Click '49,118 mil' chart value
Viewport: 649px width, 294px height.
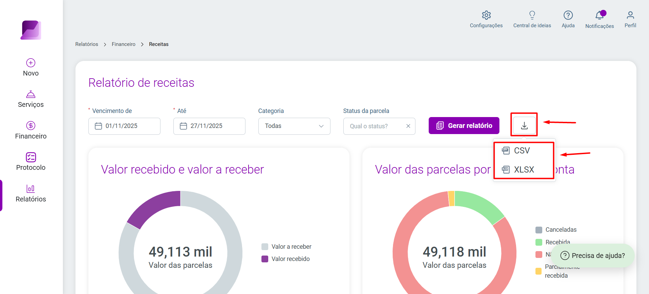tap(455, 252)
